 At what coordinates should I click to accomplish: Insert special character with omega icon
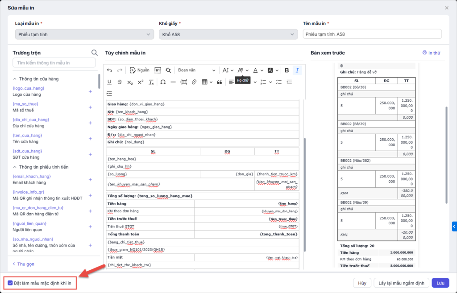[163, 82]
